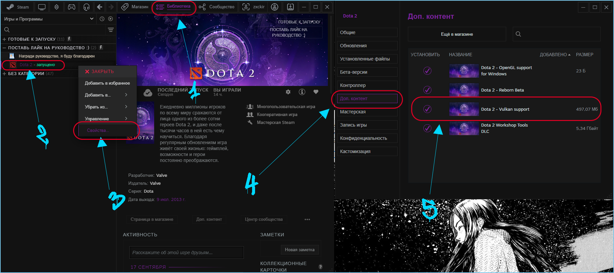The image size is (614, 273).
Task: Click lightning icon beside Поставь лайк category
Action: 101,48
